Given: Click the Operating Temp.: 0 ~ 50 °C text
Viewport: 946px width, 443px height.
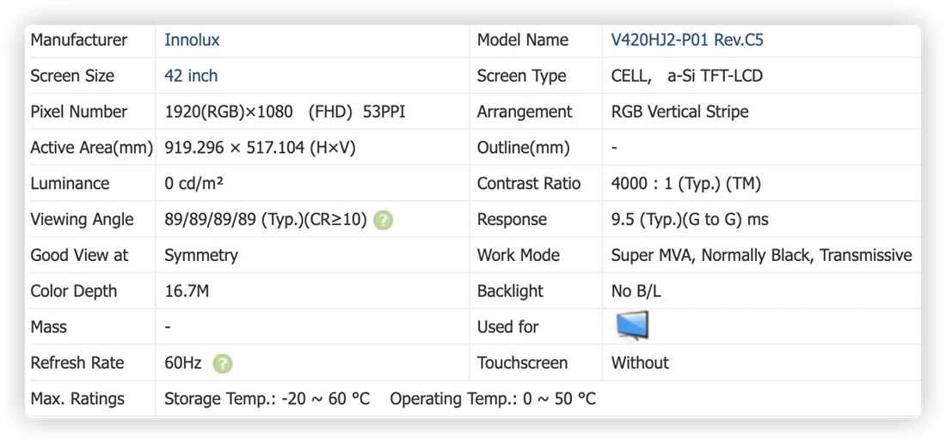Looking at the screenshot, I should point(493,399).
